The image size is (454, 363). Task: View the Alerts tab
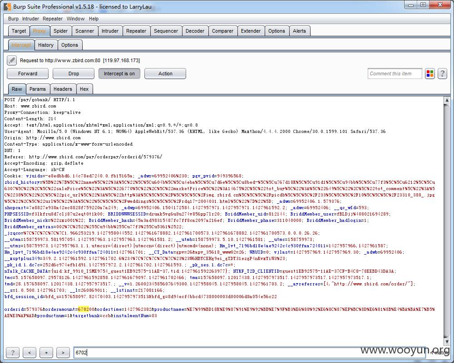(299, 31)
